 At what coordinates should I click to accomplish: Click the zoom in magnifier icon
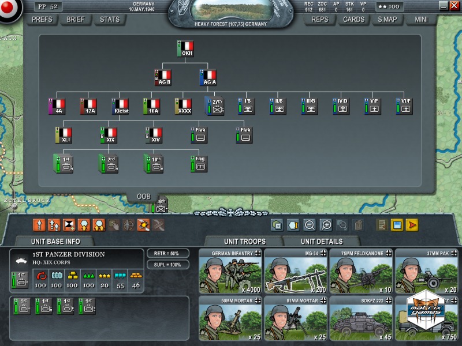pos(326,225)
